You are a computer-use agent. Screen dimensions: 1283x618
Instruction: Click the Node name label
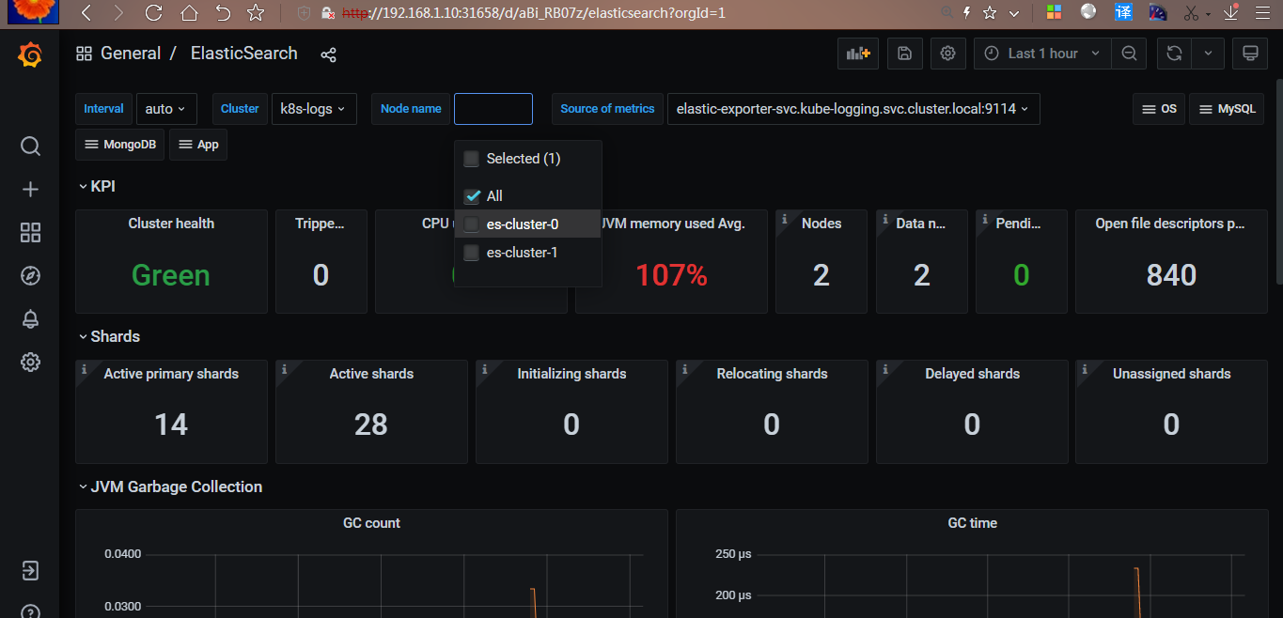tap(411, 109)
